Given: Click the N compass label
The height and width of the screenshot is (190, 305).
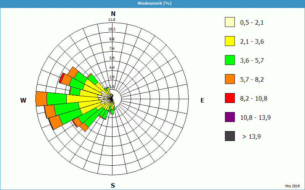Looking at the screenshot, I should coord(113,14).
